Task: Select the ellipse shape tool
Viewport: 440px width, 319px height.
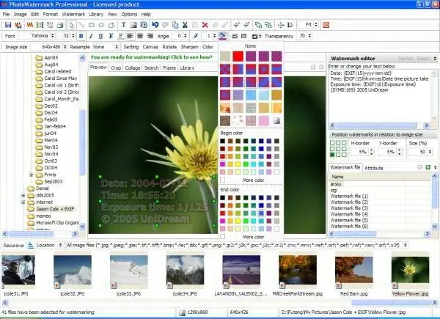Action: 101,25
